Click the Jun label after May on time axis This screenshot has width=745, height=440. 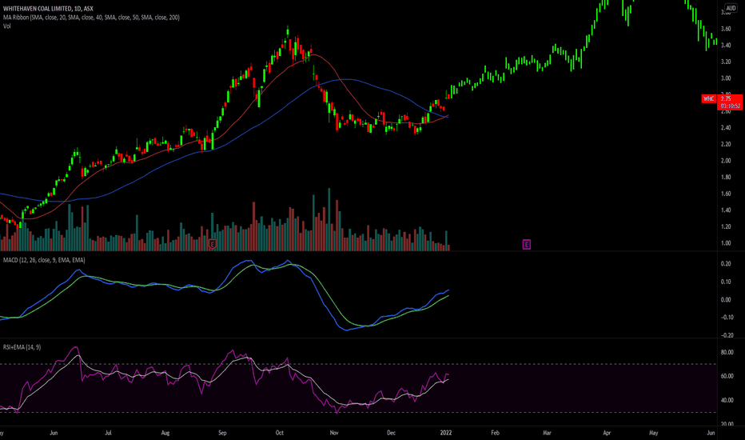(x=711, y=433)
